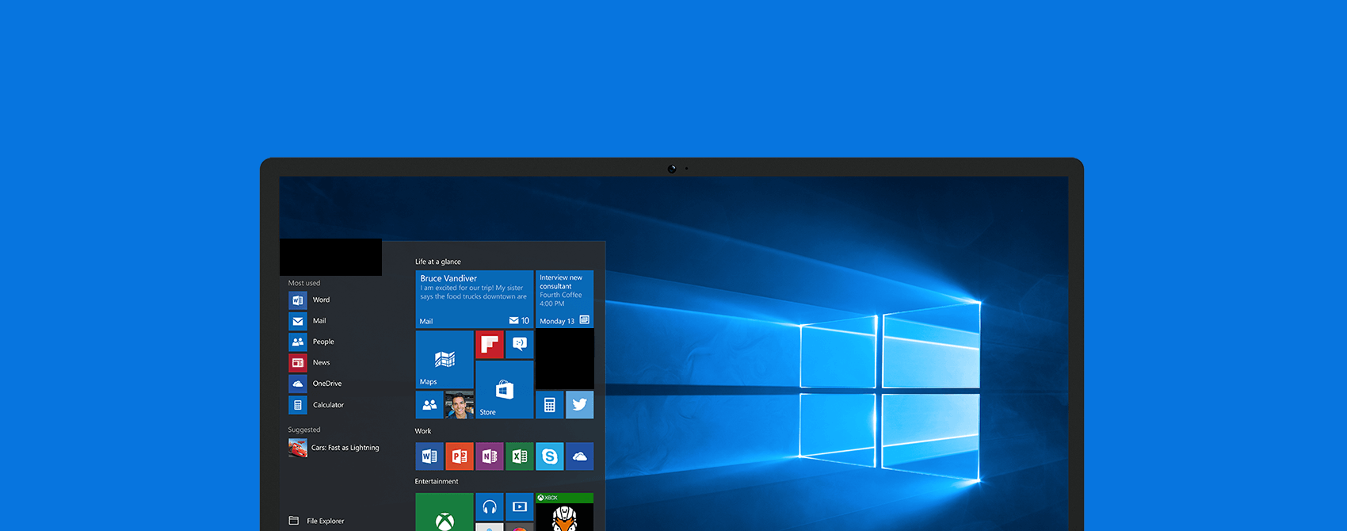Open Mail from the Most used list
This screenshot has height=531, width=1347.
(308, 321)
